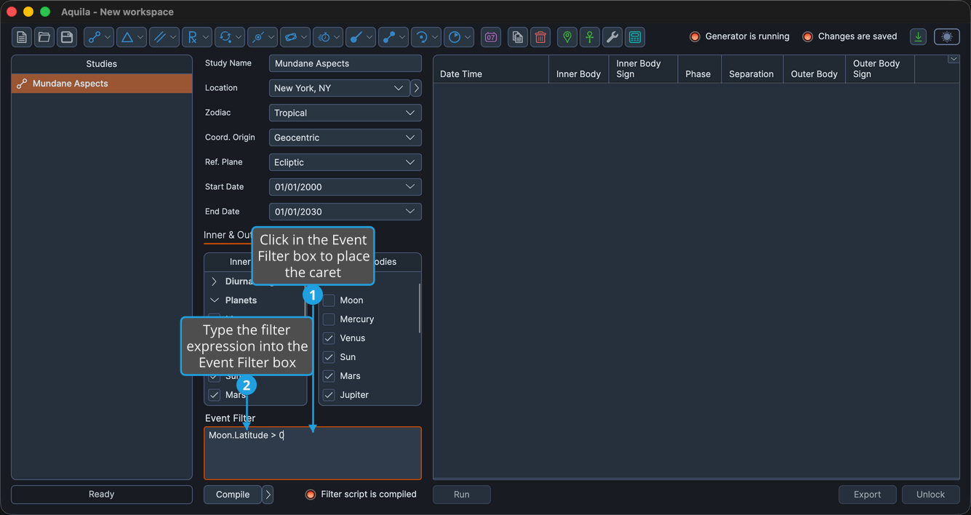
Task: Open the Coord. Origin Geocentric dropdown
Action: point(345,137)
